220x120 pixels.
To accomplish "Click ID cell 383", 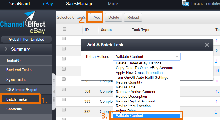I will pyautogui.click(x=87, y=101).
